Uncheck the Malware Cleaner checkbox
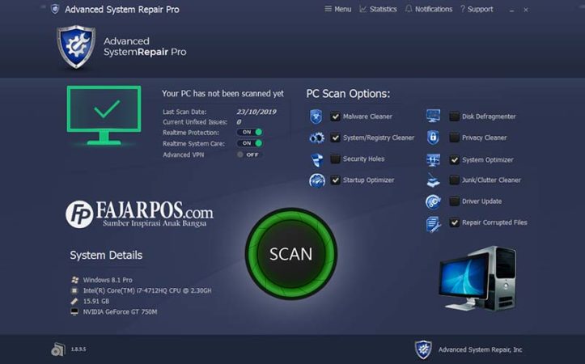The image size is (585, 364). pos(335,116)
